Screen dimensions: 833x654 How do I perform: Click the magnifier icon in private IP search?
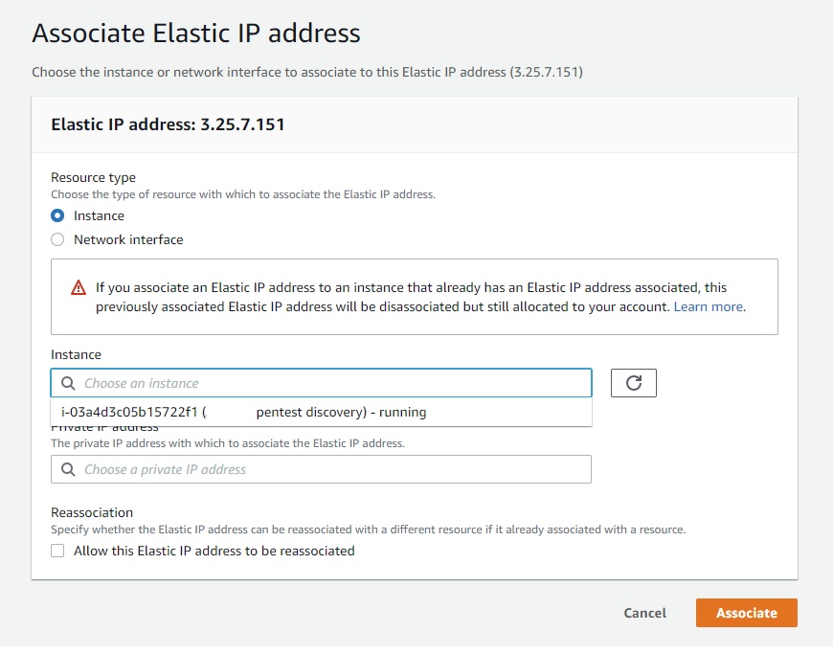(67, 469)
